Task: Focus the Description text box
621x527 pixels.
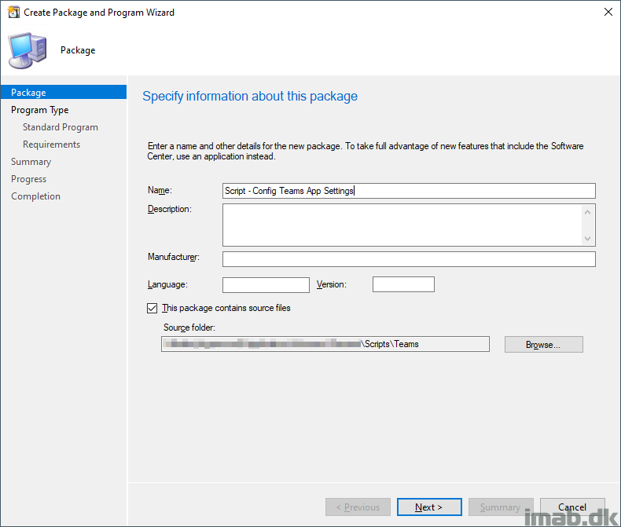Action: (401, 225)
